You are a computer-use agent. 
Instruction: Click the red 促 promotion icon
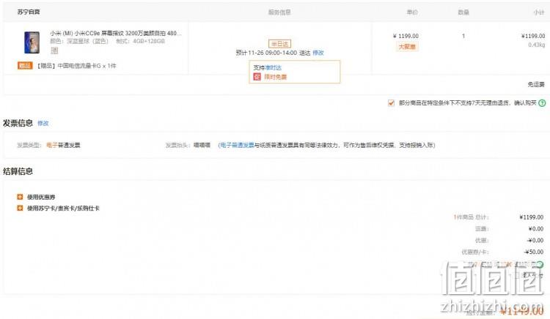click(x=257, y=77)
